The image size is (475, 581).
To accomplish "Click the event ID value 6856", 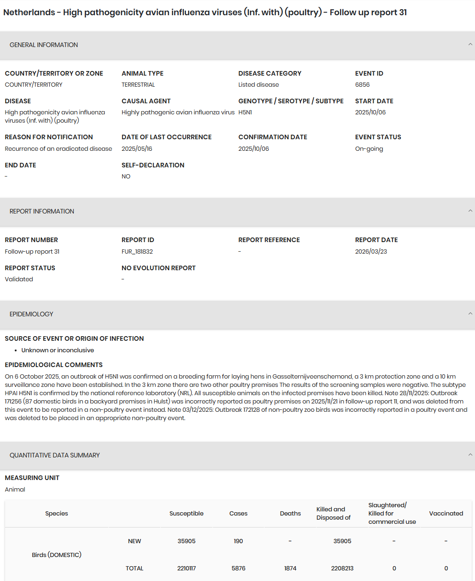I will pos(363,85).
